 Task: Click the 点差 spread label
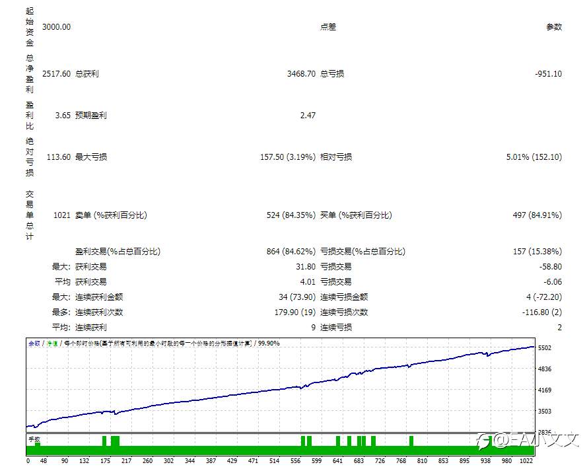point(328,27)
